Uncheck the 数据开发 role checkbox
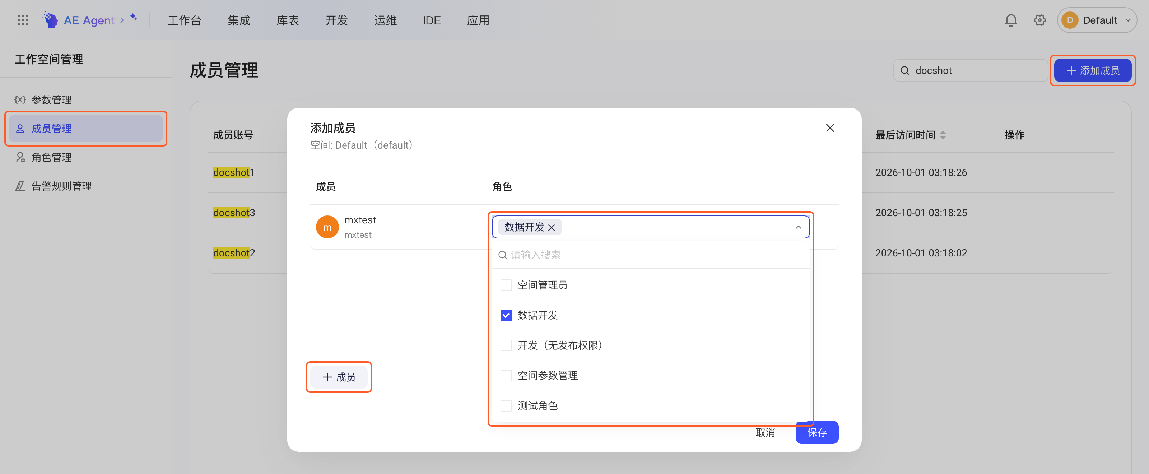The height and width of the screenshot is (474, 1149). click(506, 315)
